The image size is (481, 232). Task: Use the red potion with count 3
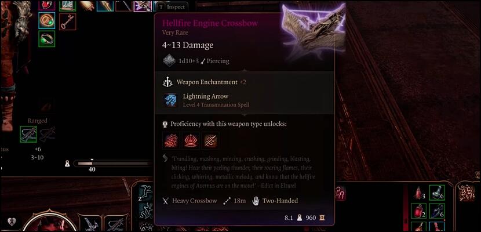tap(419, 193)
